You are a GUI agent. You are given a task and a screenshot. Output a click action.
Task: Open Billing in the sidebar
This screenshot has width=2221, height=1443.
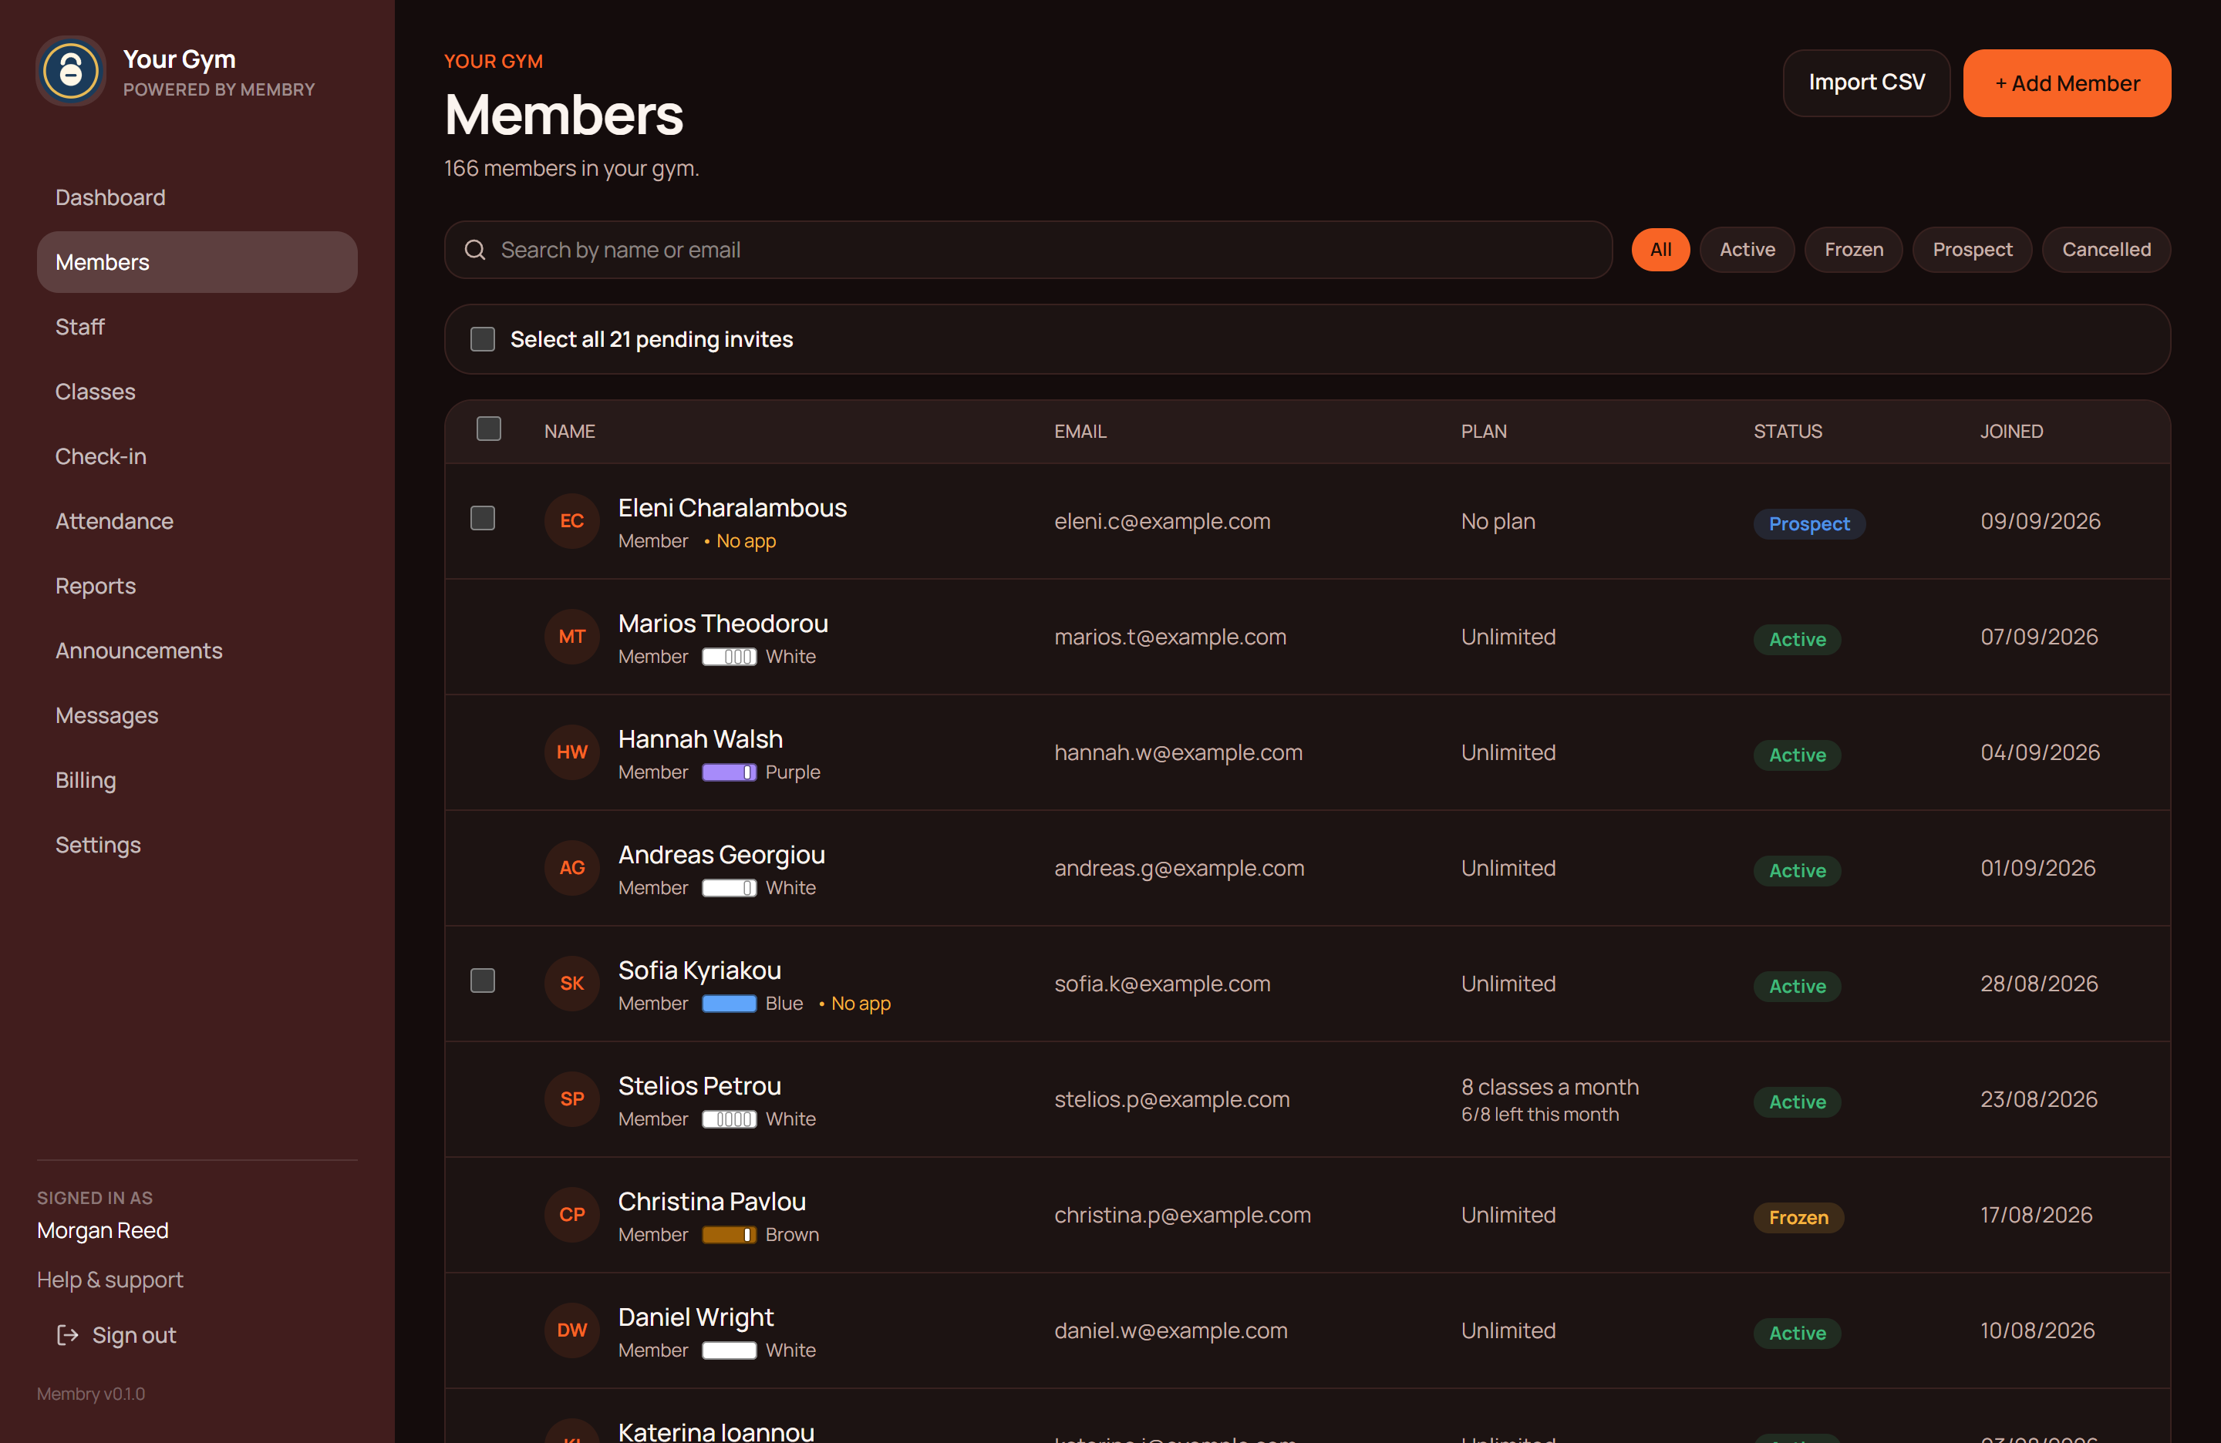pyautogui.click(x=197, y=781)
